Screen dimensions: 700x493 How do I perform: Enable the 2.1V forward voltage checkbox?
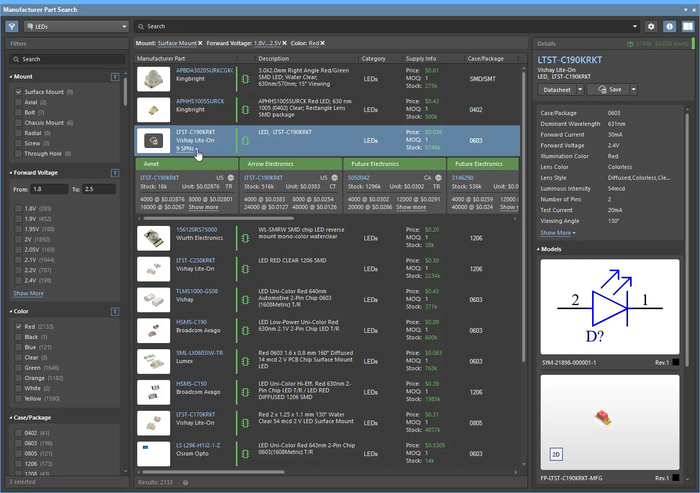pyautogui.click(x=19, y=260)
